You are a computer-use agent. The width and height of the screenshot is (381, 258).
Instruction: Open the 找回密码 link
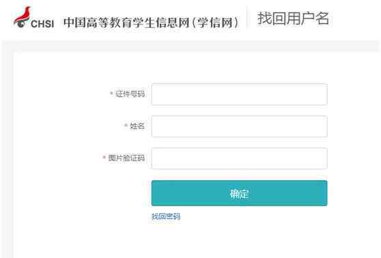[166, 216]
